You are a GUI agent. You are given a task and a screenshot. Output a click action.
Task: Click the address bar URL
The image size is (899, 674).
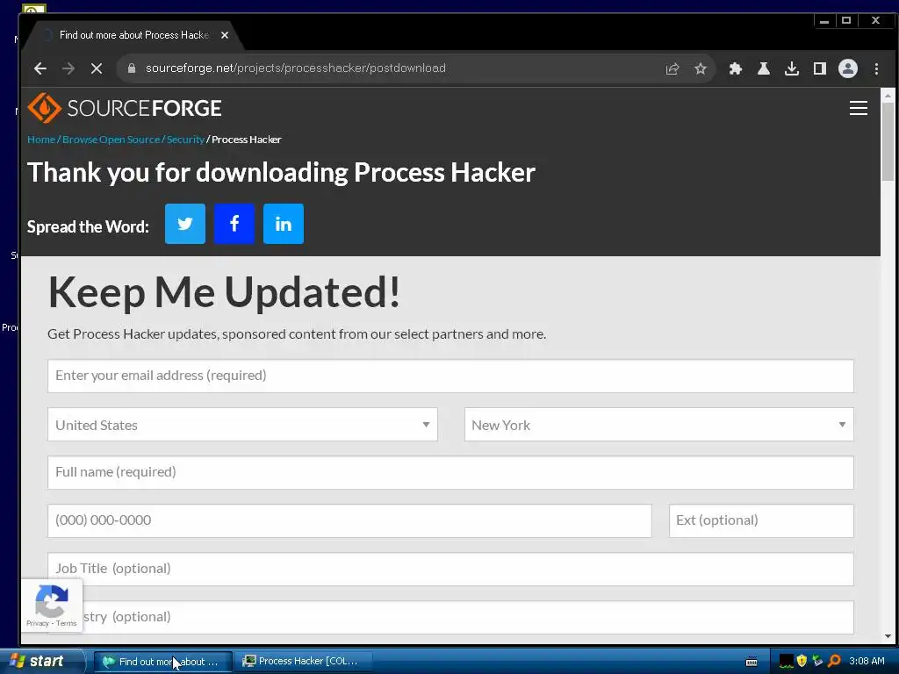[x=295, y=68]
